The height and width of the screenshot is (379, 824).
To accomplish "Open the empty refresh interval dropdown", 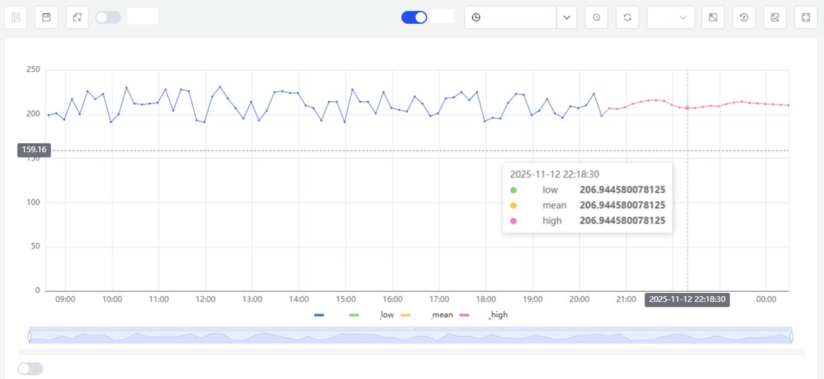I will point(670,17).
